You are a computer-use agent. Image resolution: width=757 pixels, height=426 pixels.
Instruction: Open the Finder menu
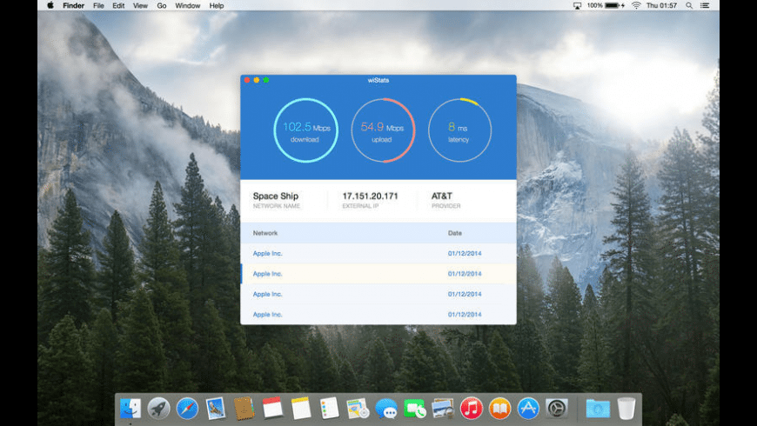[x=73, y=6]
